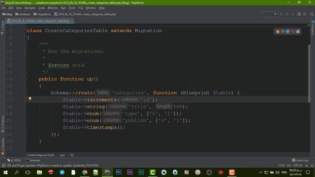The height and width of the screenshot is (177, 315).
Task: Open After Effects from the taskbar
Action: (130, 173)
